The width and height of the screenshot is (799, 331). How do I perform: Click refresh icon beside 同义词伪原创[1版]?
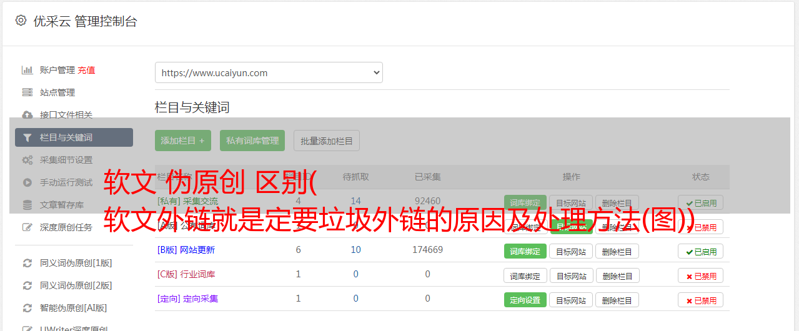[x=27, y=263]
